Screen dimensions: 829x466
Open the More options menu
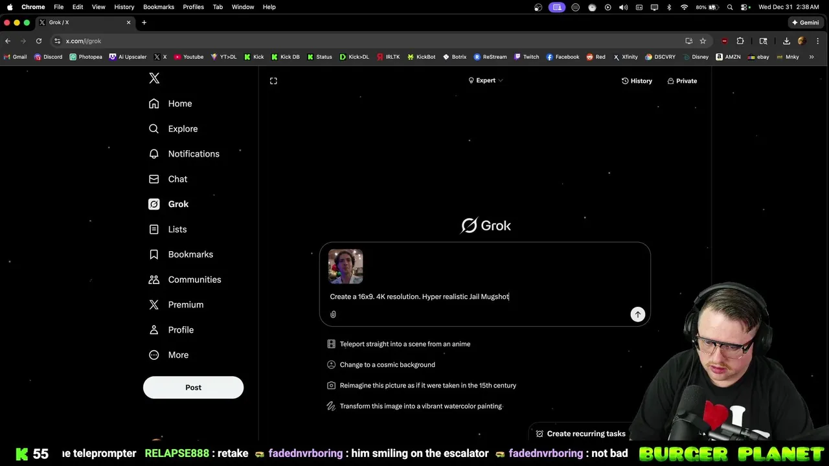pos(168,355)
